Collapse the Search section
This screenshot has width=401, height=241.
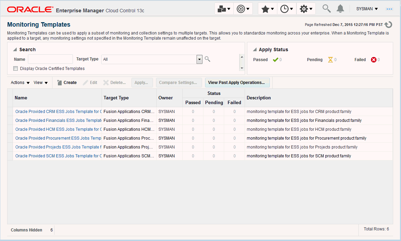[15, 49]
